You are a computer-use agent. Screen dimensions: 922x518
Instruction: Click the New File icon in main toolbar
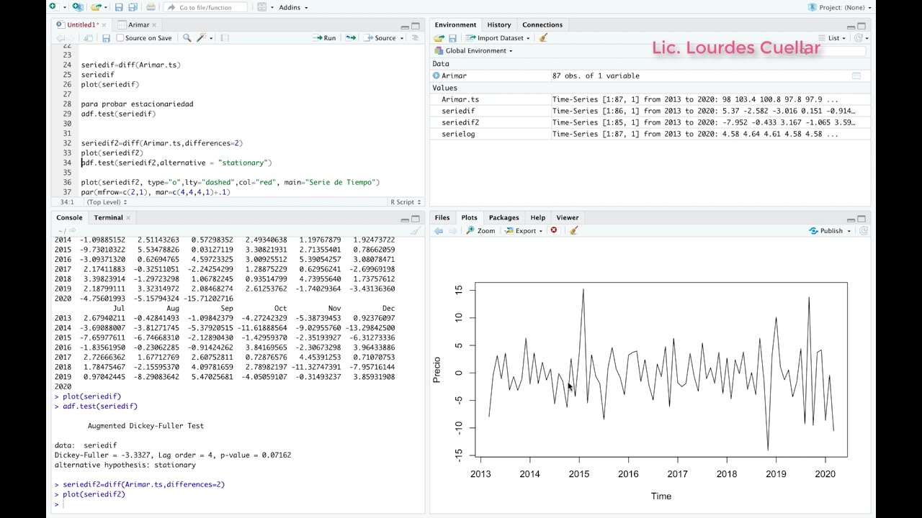click(53, 7)
